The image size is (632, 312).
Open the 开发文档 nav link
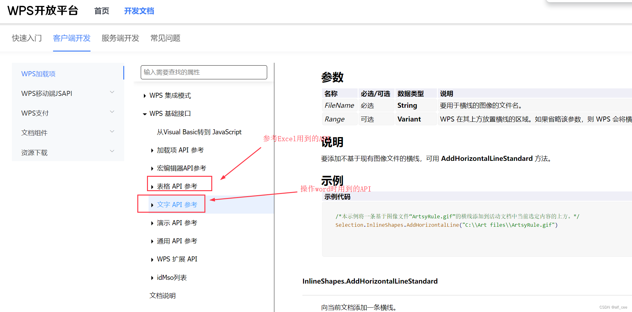click(139, 11)
